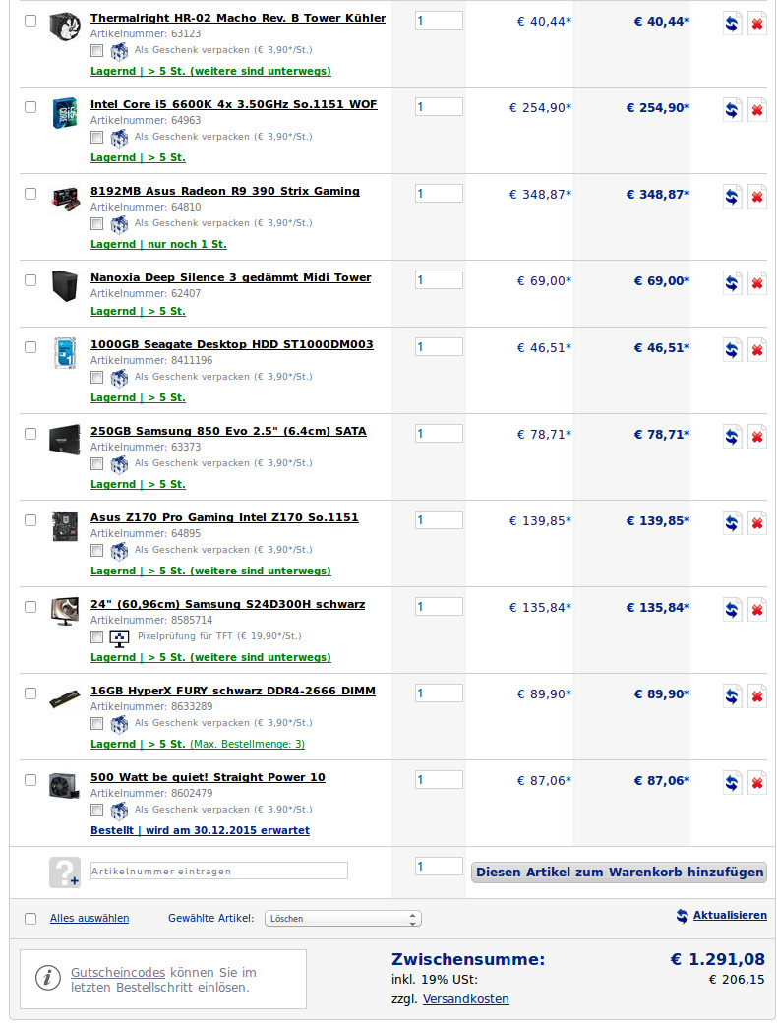The width and height of the screenshot is (777, 1024).
Task: Select the Intel Core i5 6600K row checkbox
Action: 30,106
